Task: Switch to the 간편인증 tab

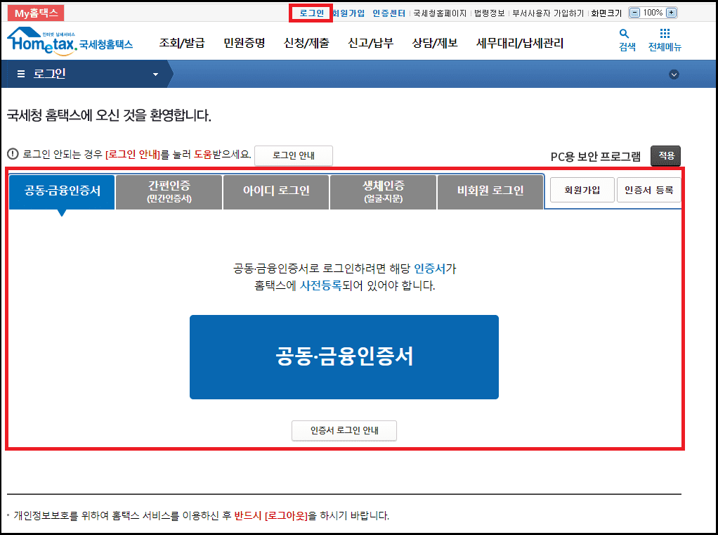Action: click(169, 191)
